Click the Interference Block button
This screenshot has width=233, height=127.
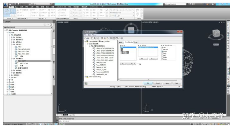[128, 64]
